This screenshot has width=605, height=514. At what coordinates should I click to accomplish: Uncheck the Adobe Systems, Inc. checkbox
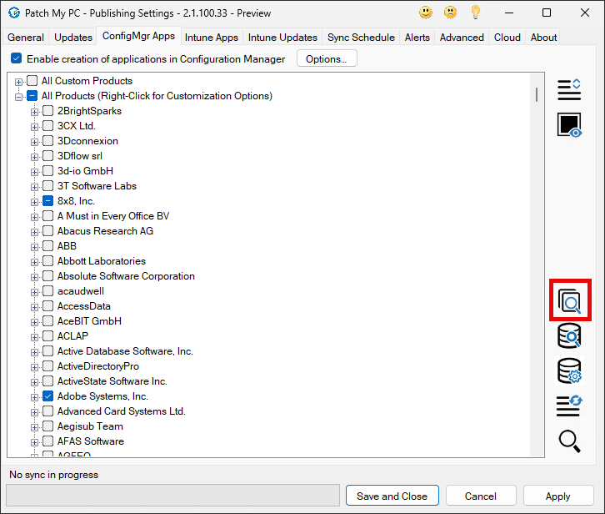click(x=48, y=396)
